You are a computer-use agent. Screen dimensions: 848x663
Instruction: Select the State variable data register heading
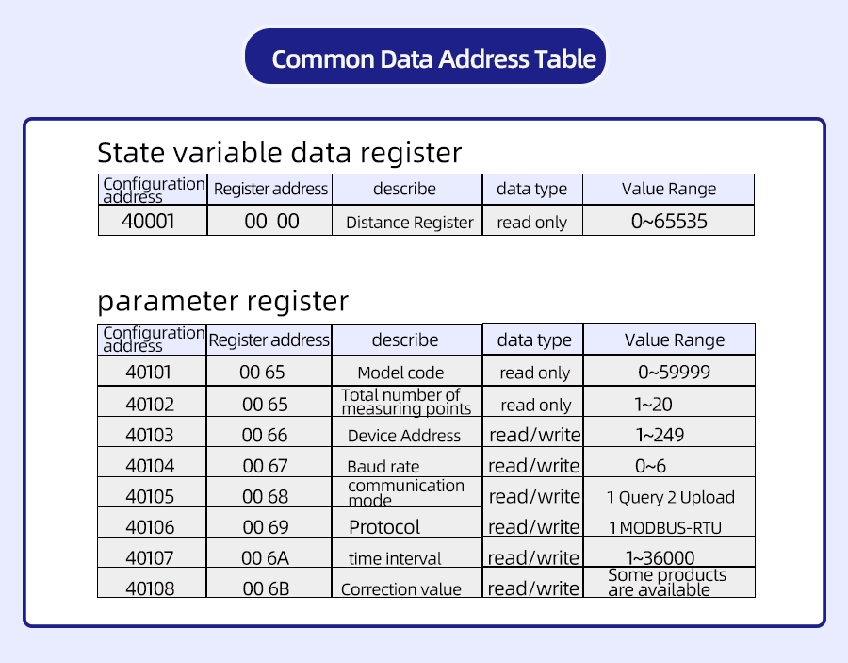(280, 153)
